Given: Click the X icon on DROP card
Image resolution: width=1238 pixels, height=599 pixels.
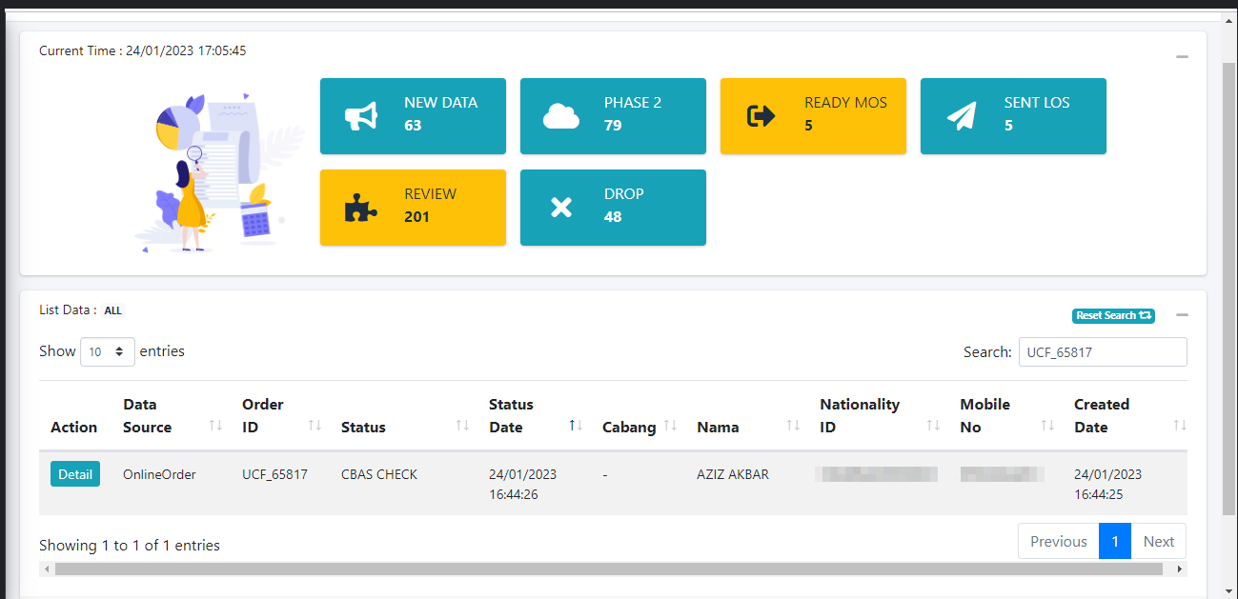Looking at the screenshot, I should tap(561, 208).
